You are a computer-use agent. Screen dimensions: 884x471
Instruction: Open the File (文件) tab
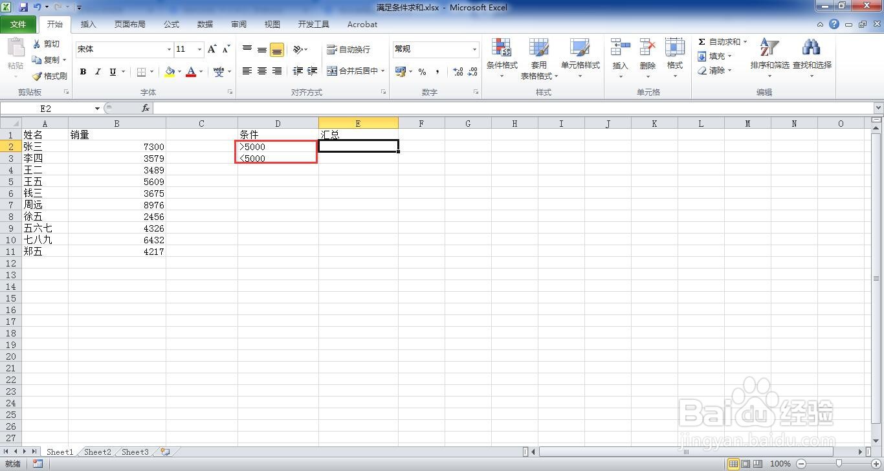pos(18,25)
